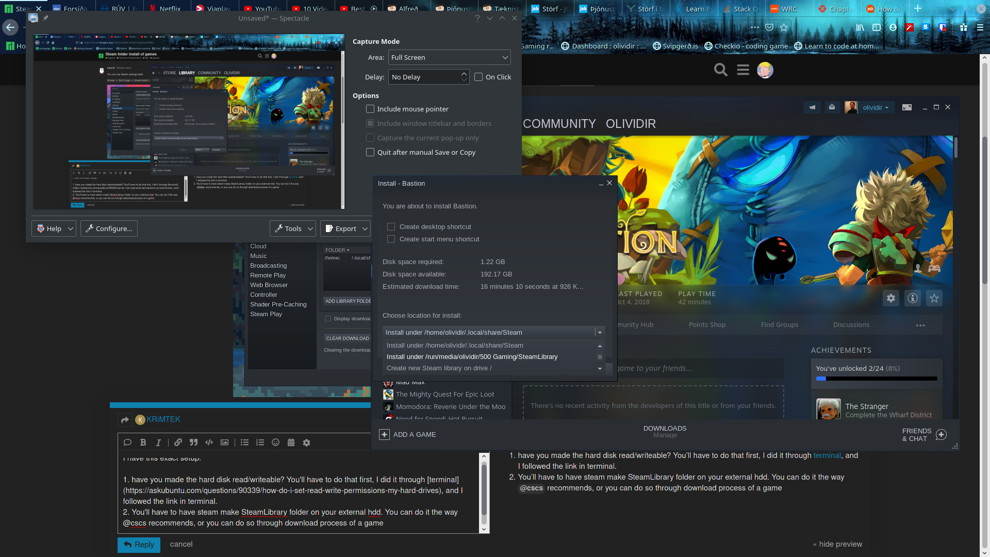Click the link insert icon
The height and width of the screenshot is (557, 990).
pyautogui.click(x=177, y=443)
